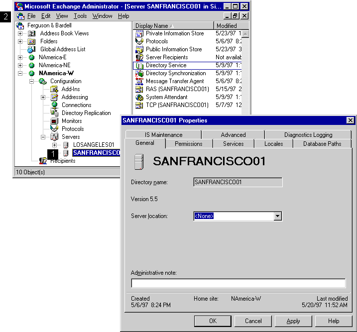Select SANFRANCISCO01 server in the tree
The width and height of the screenshot is (357, 332).
tap(96, 153)
